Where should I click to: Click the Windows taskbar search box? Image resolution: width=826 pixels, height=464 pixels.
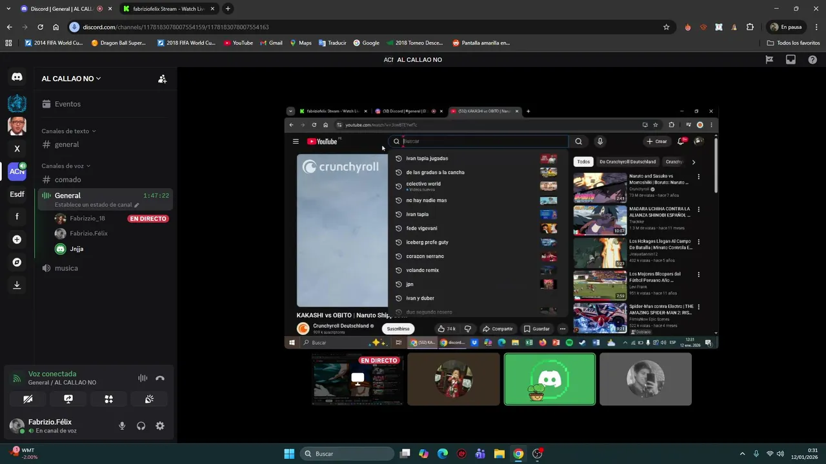pyautogui.click(x=348, y=454)
